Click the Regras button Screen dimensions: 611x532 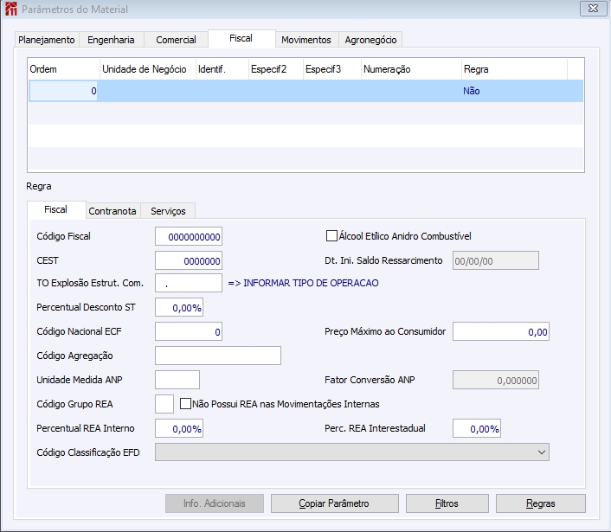click(541, 503)
